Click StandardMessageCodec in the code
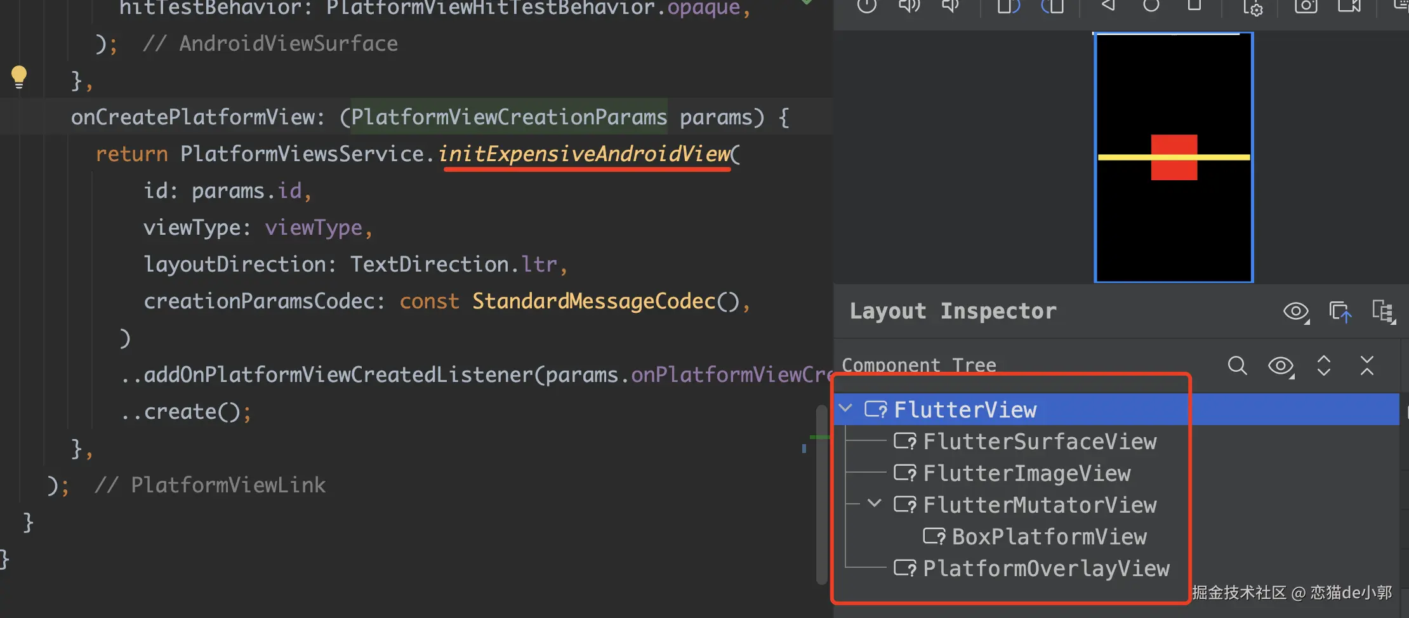1409x618 pixels. [594, 301]
